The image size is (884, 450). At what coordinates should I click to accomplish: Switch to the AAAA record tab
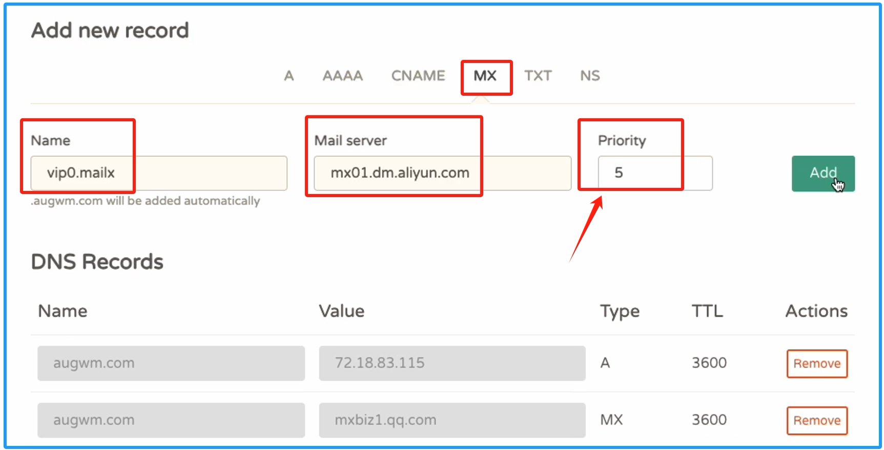tap(343, 76)
